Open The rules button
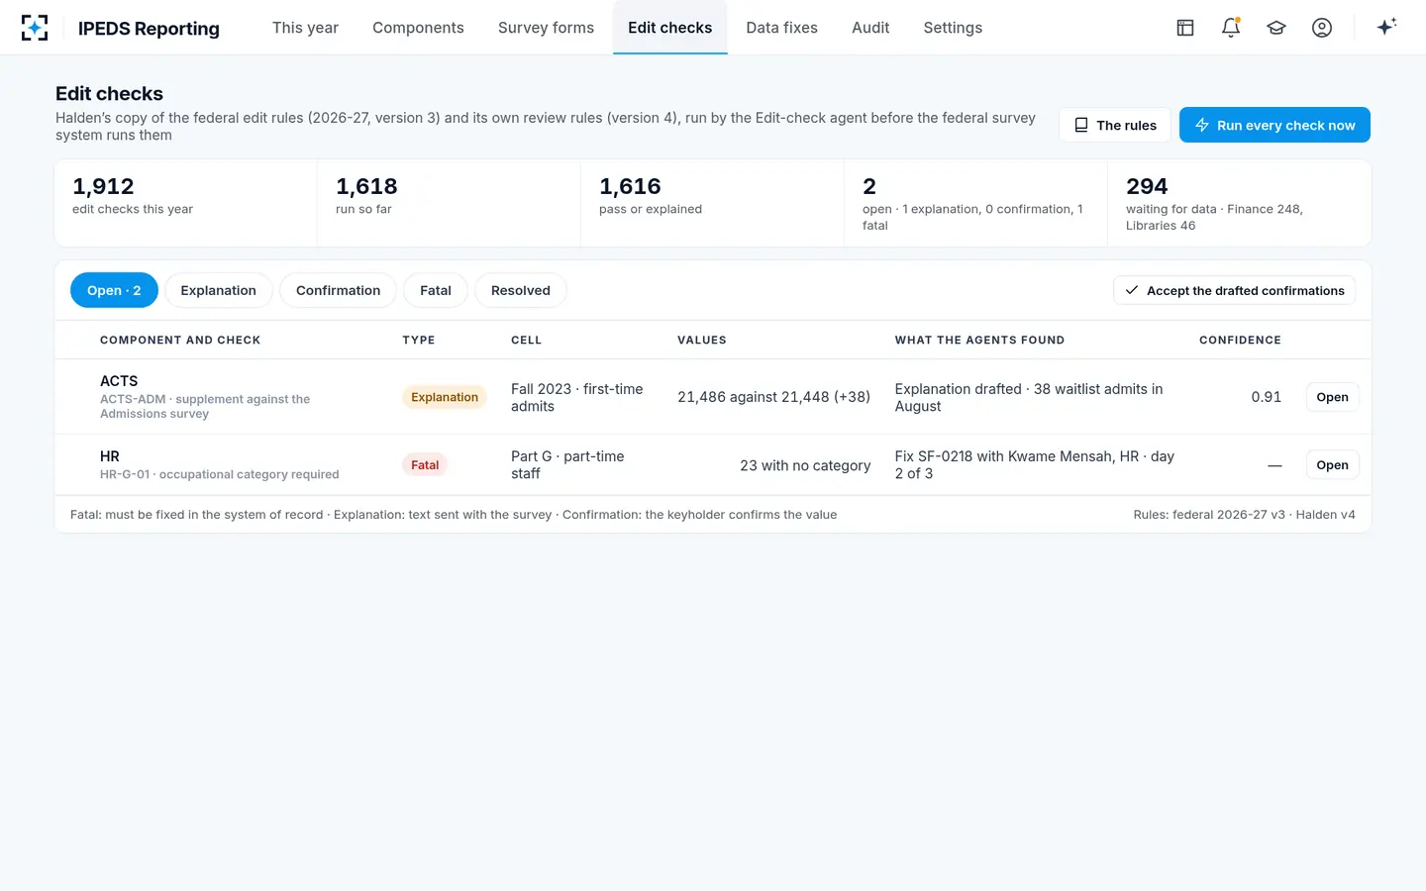The height and width of the screenshot is (891, 1426). click(x=1115, y=125)
